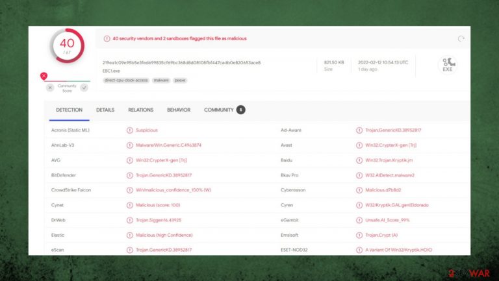Switch to the BEHAVIOR tab

pyautogui.click(x=179, y=110)
